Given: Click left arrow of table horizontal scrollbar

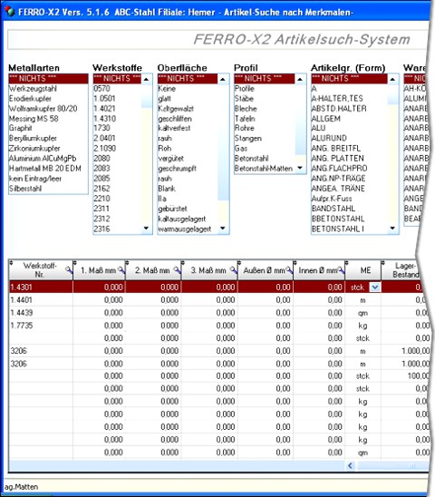Looking at the screenshot, I should coord(350,465).
